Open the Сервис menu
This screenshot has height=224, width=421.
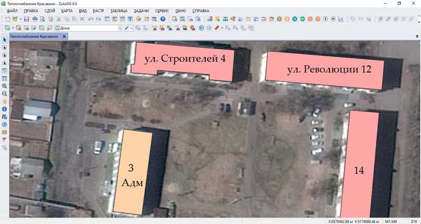[162, 11]
